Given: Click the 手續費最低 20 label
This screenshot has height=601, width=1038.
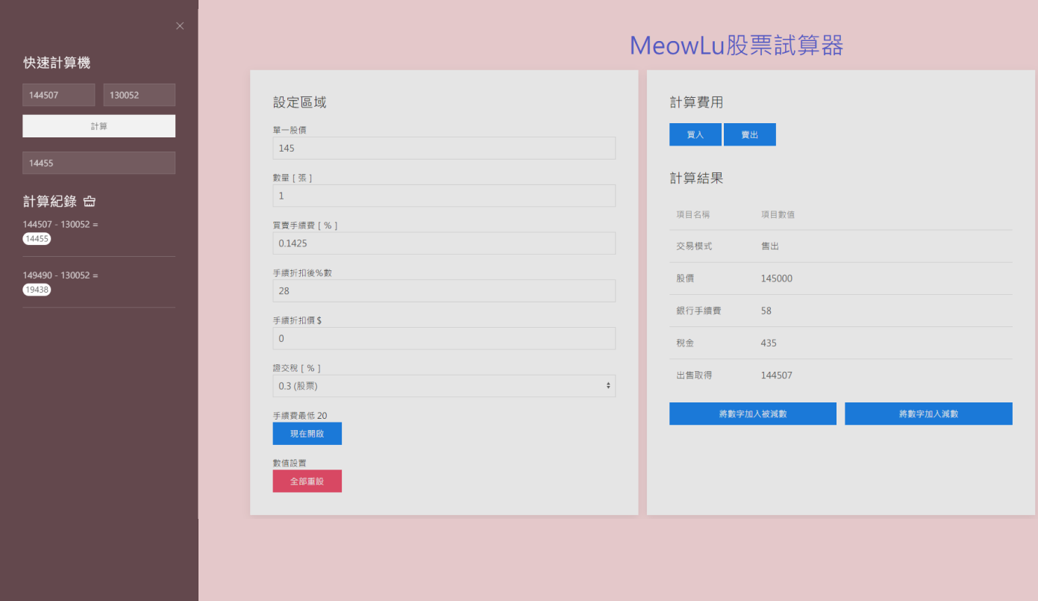Looking at the screenshot, I should point(300,415).
